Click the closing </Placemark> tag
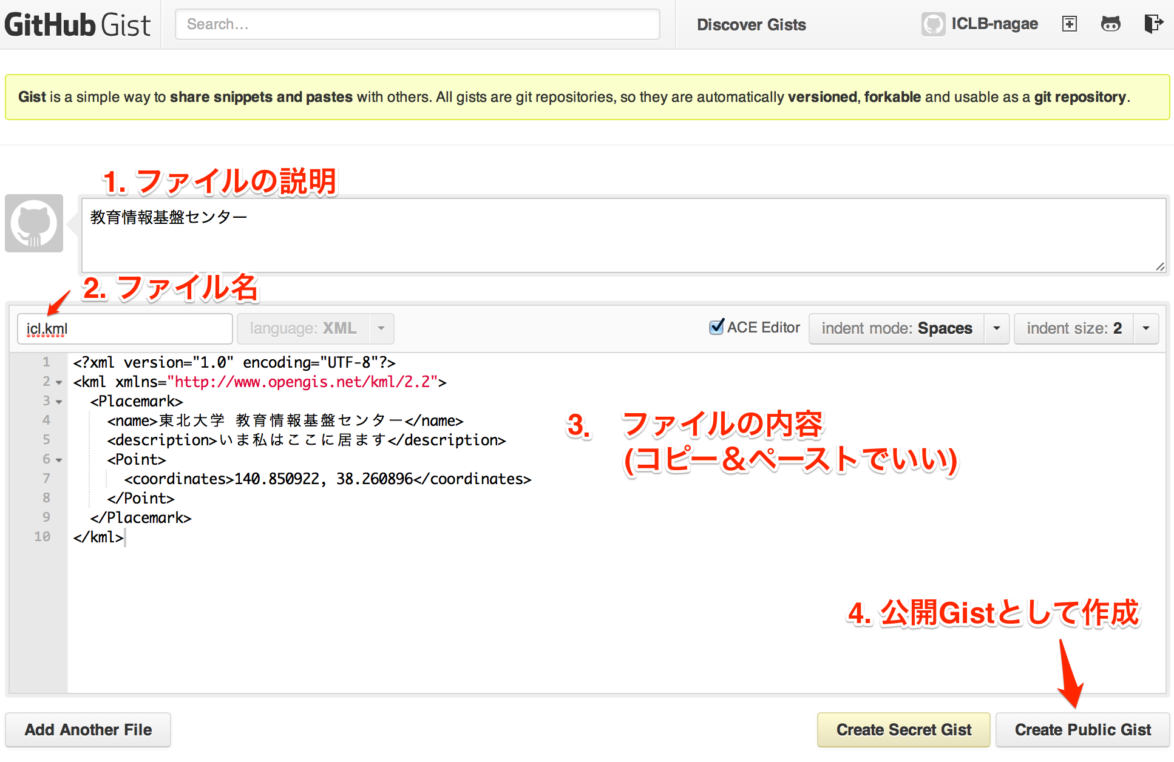 (141, 518)
